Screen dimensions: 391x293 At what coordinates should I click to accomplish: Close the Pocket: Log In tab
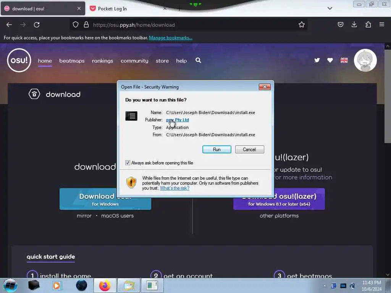(165, 8)
